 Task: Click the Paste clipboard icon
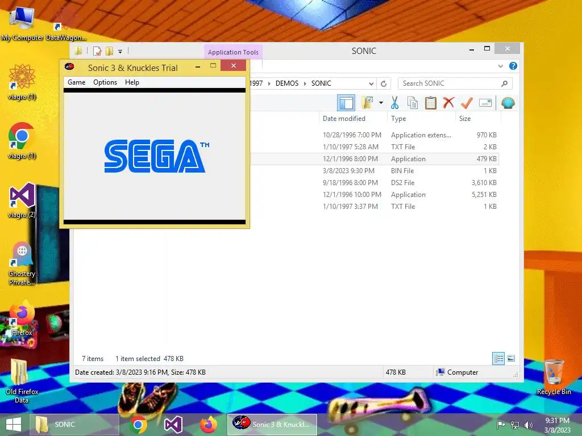[x=431, y=103]
